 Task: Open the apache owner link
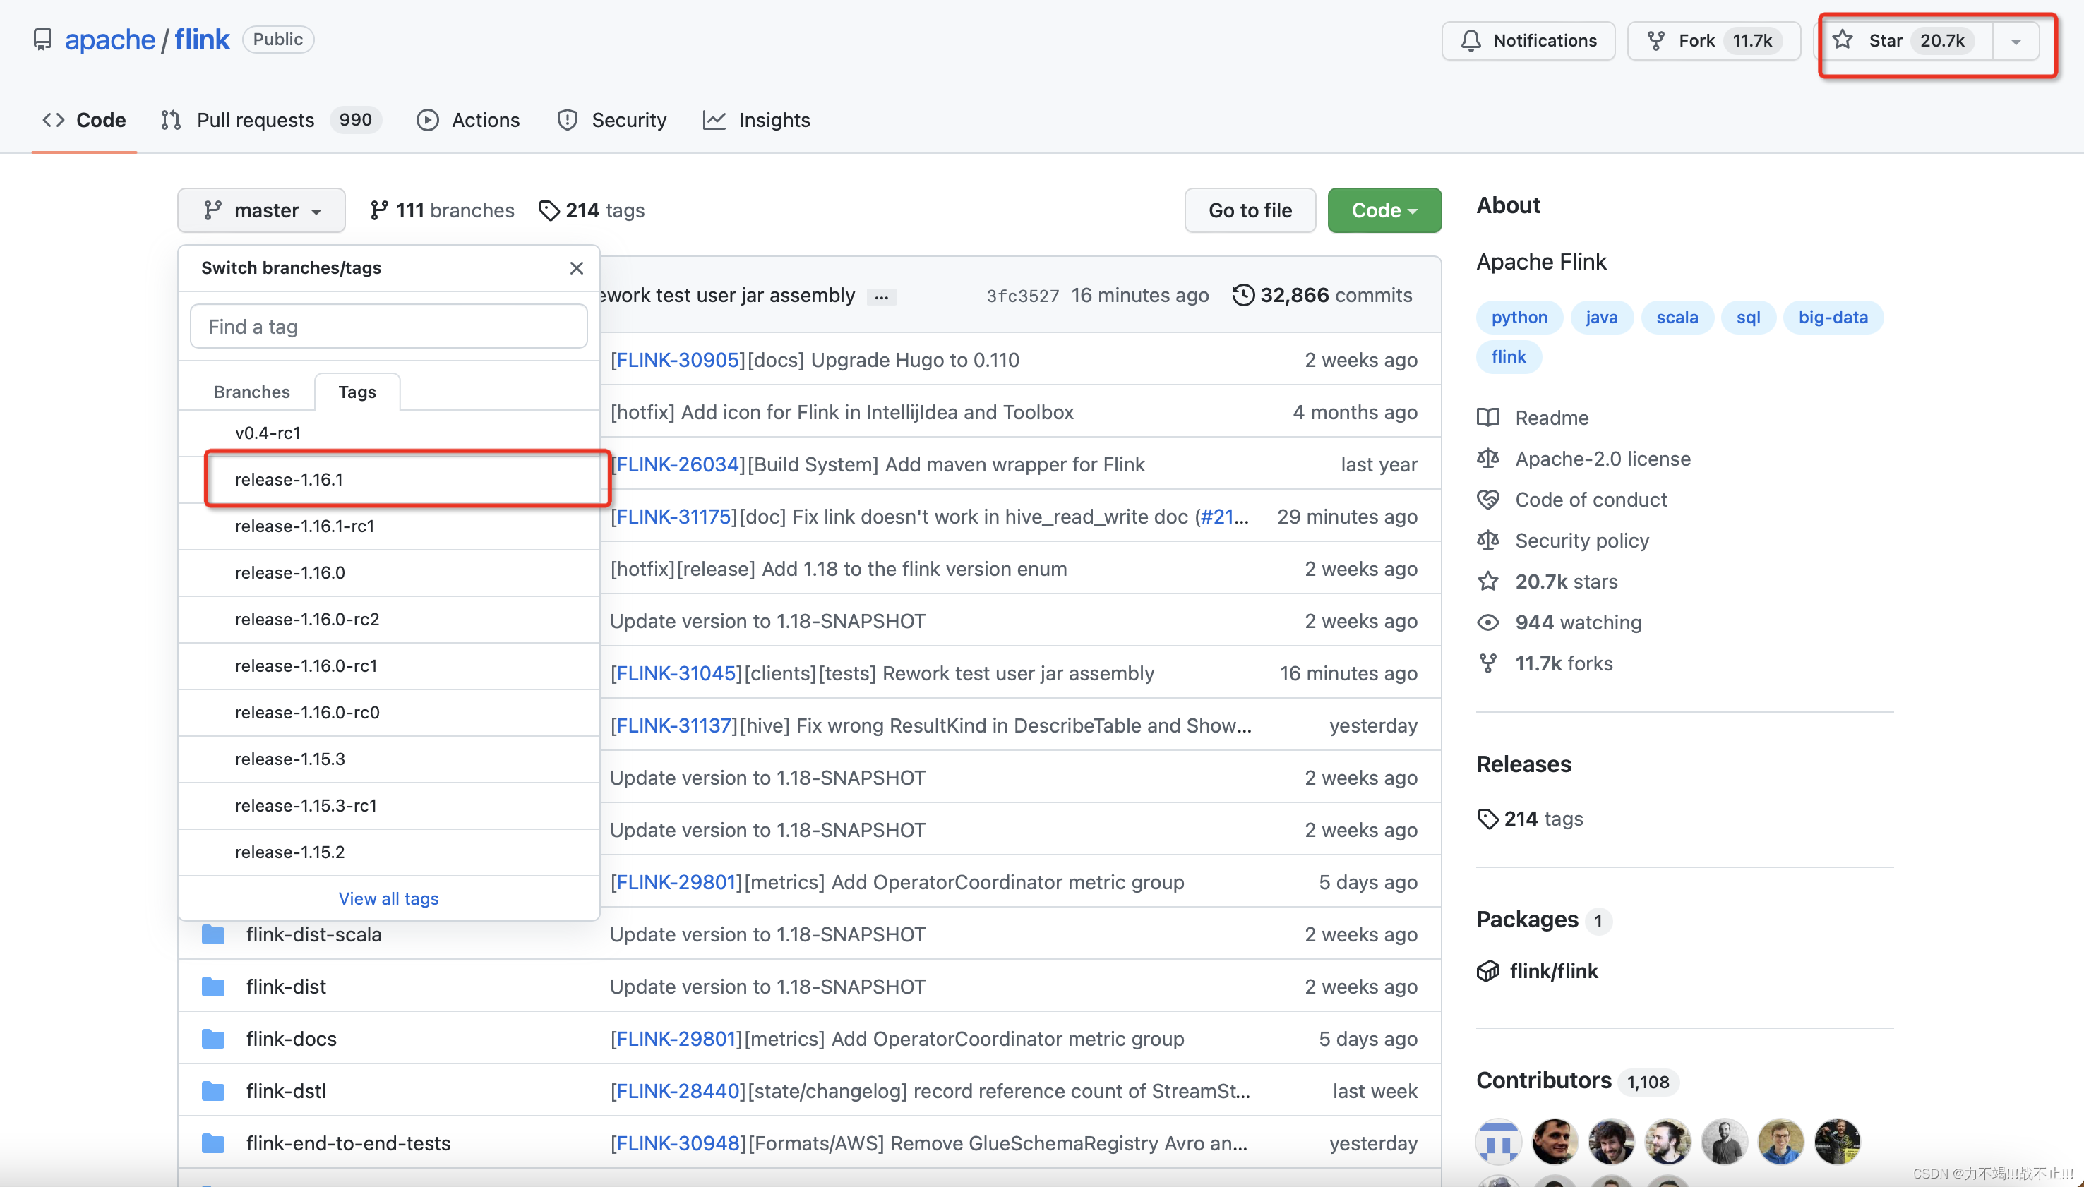[110, 39]
